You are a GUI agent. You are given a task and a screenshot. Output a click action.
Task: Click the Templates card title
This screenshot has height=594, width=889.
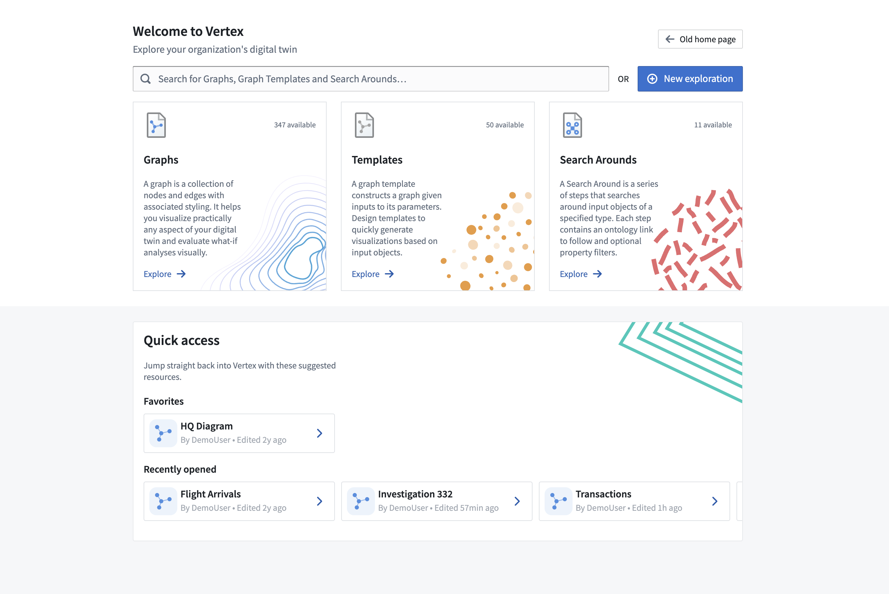[377, 160]
